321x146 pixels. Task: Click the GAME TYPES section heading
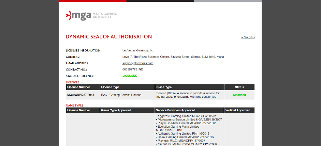click(74, 106)
